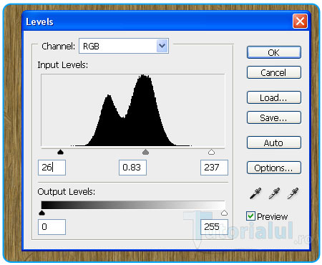This screenshot has width=322, height=265.
Task: Open the Channel RGB dropdown
Action: pos(124,46)
